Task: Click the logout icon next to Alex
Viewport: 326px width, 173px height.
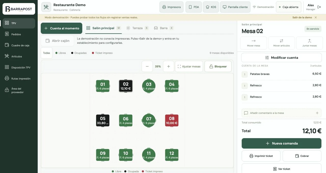Action: tap(319, 7)
